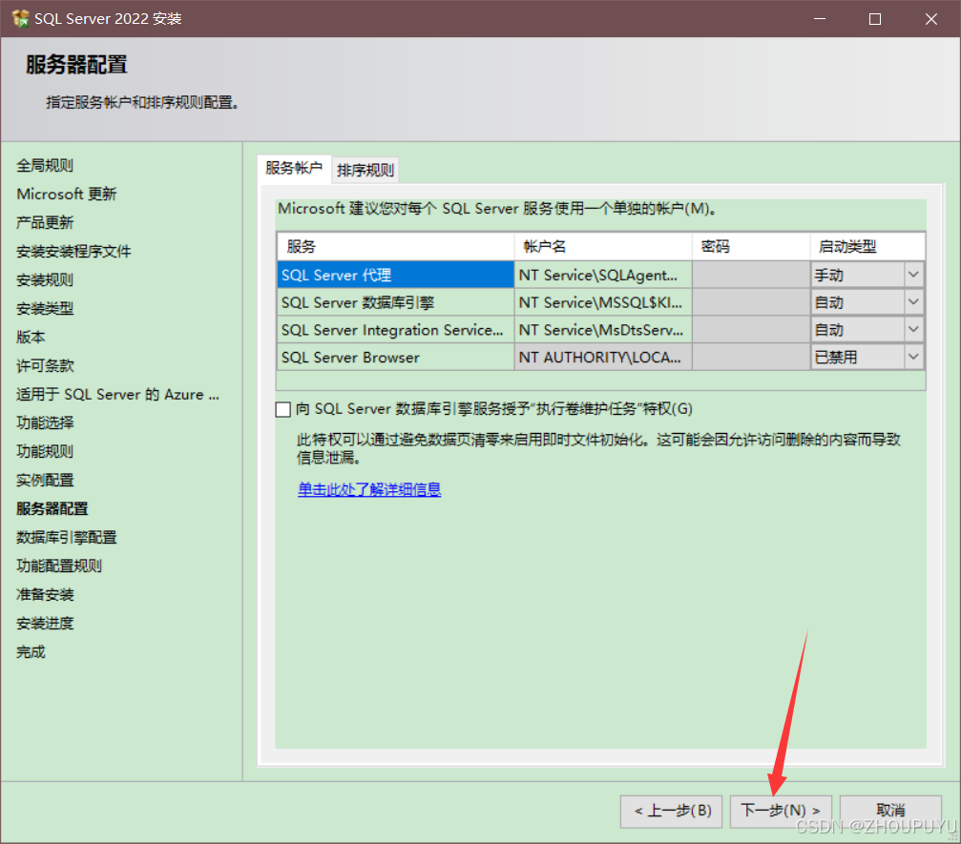This screenshot has width=961, height=844.
Task: Enable the 执行卷维护任务 privilege checkbox
Action: point(282,409)
